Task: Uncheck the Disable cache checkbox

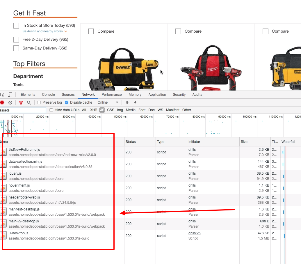Action: pyautogui.click(x=67, y=102)
